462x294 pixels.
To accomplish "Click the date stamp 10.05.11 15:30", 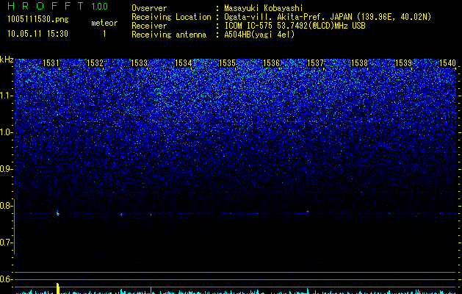I will (37, 34).
